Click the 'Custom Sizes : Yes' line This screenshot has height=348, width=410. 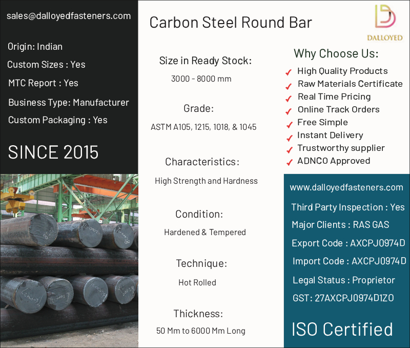(46, 65)
